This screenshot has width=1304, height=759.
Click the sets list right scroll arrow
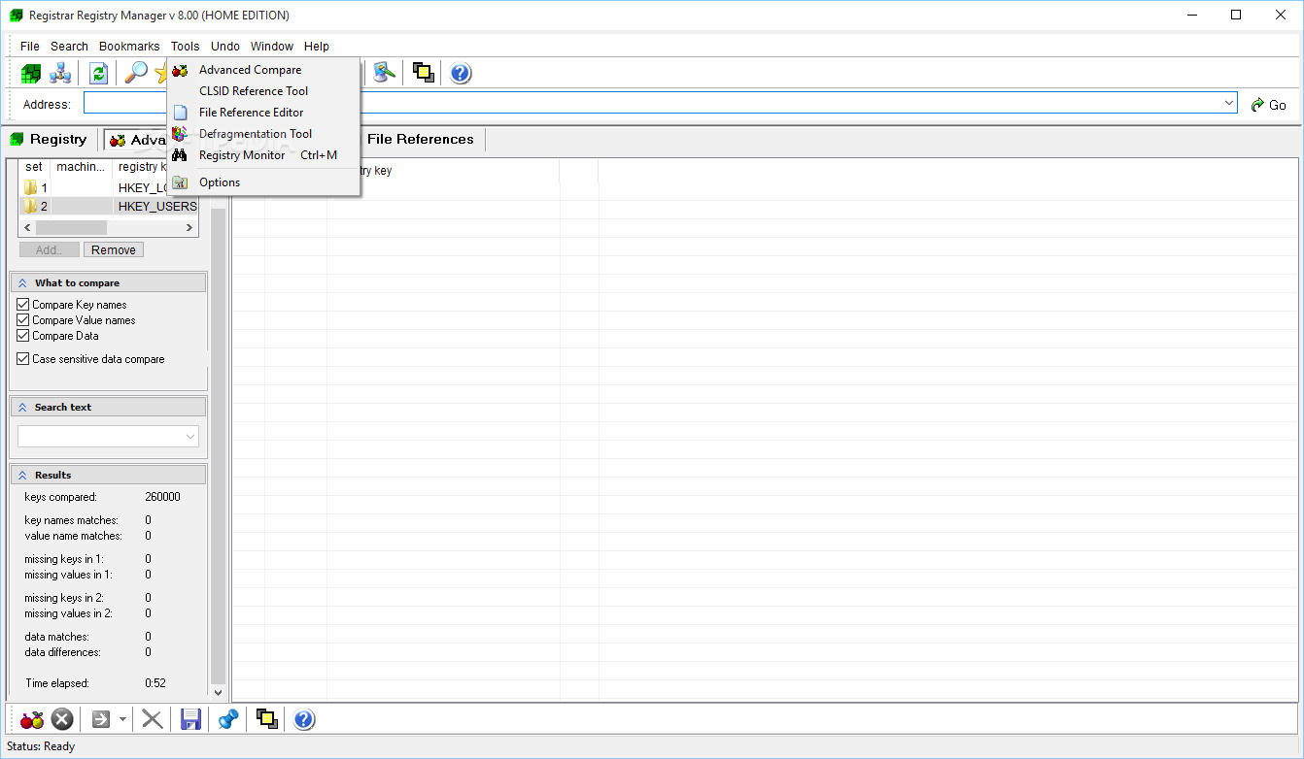pos(190,227)
